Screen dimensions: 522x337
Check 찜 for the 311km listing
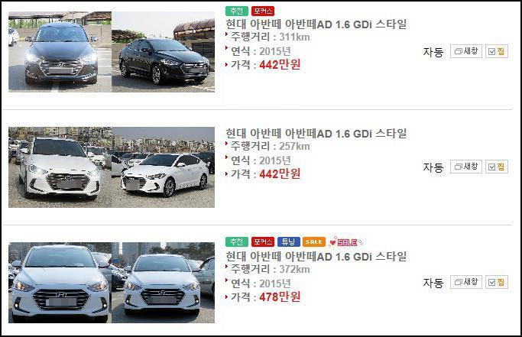[497, 51]
